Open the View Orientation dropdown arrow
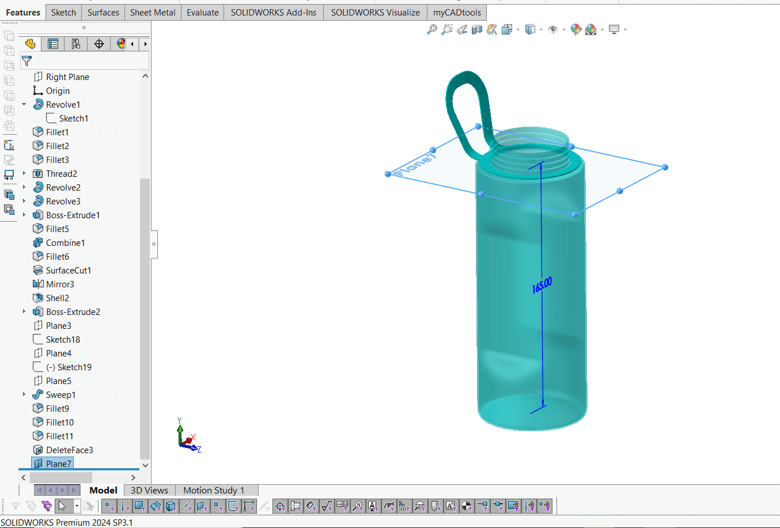Viewport: 780px width, 528px height. pyautogui.click(x=518, y=29)
